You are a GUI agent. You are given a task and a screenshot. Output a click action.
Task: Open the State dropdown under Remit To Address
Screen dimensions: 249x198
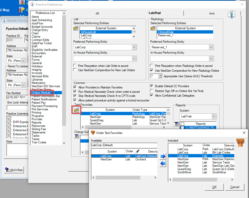(x=23, y=85)
